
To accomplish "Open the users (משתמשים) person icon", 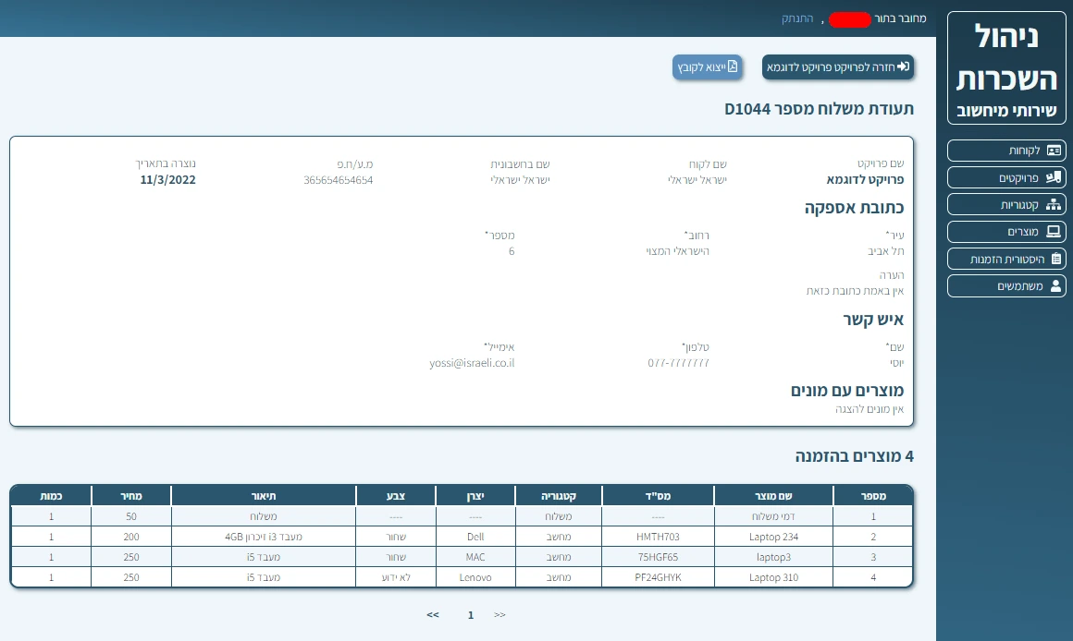I will (x=1054, y=286).
